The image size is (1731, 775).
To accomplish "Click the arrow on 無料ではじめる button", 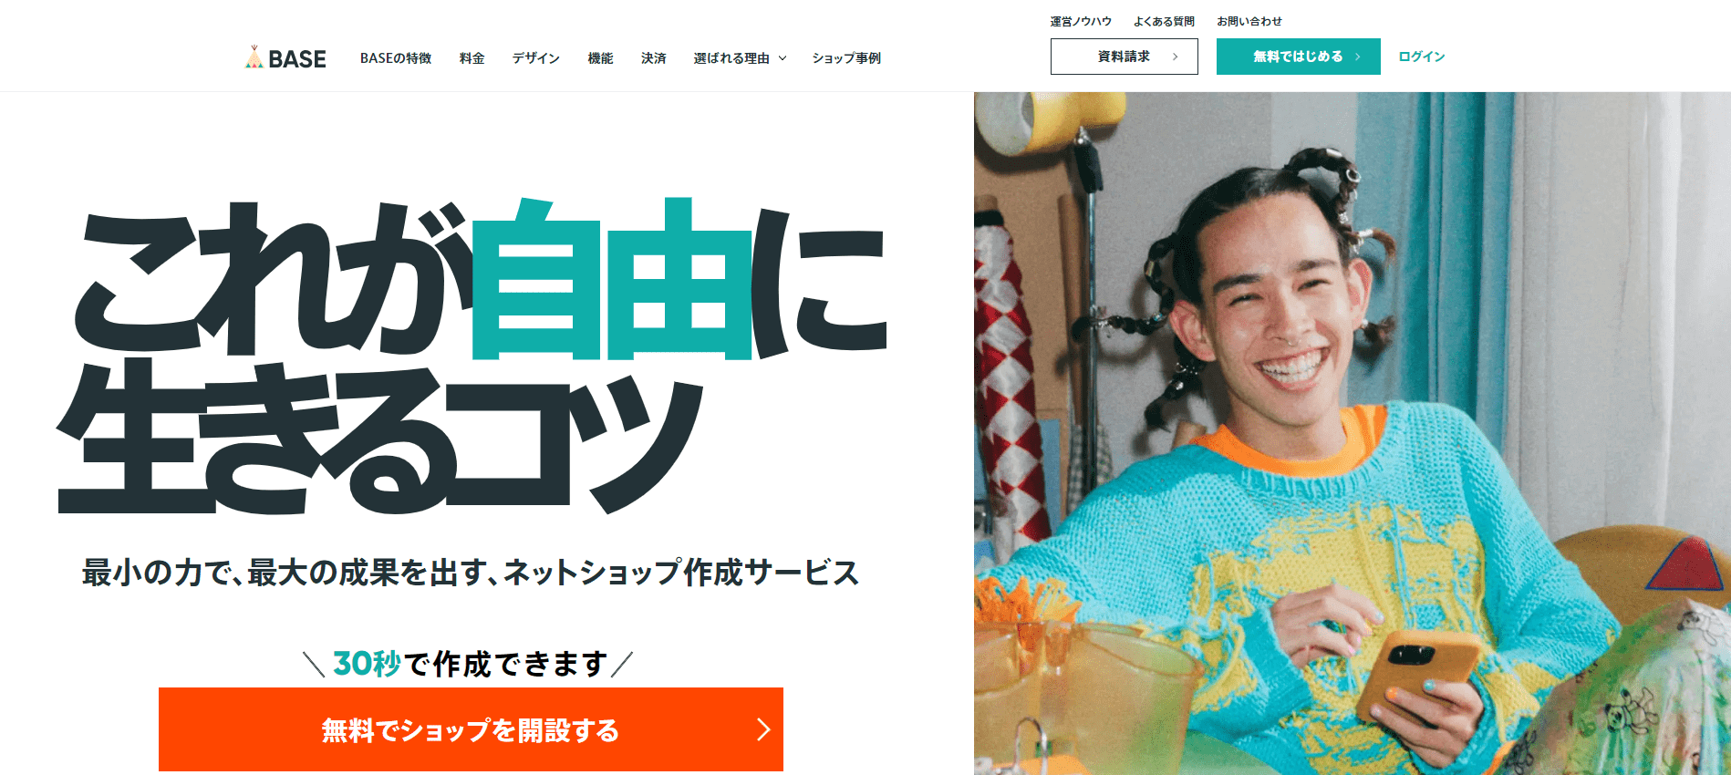I will (1357, 57).
